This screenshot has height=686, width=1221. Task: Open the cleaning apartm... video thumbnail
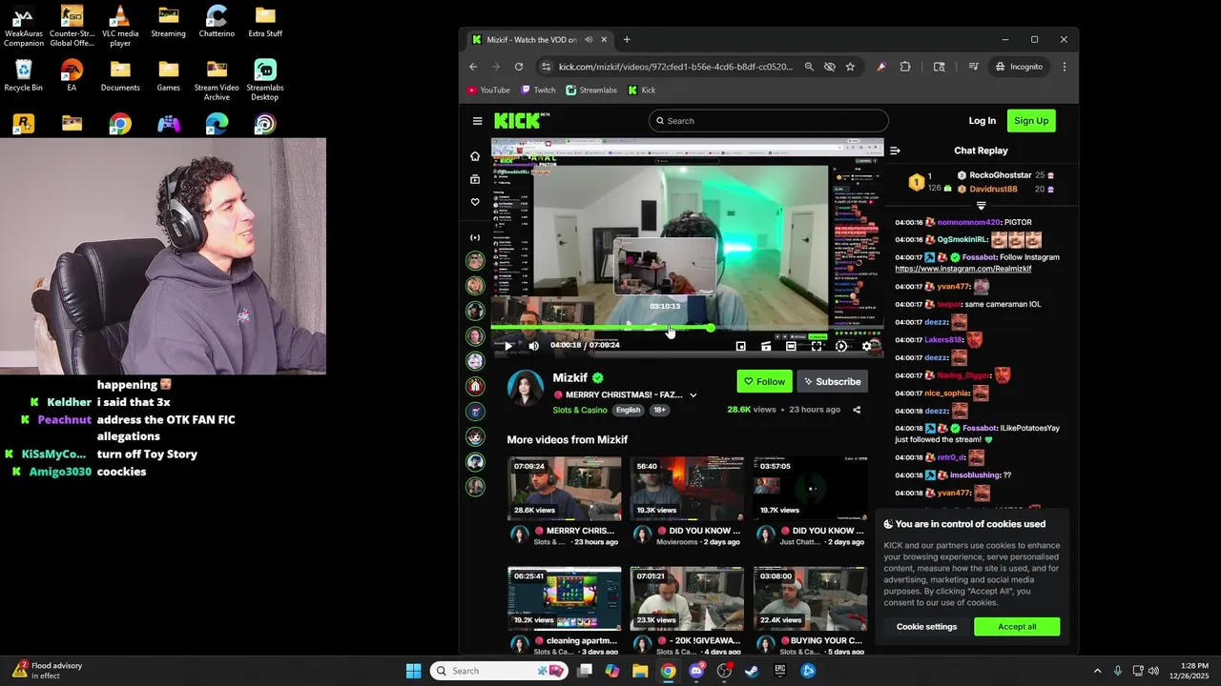564,598
